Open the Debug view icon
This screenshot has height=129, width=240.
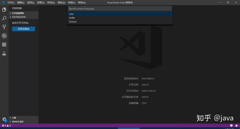[x=4, y=36]
